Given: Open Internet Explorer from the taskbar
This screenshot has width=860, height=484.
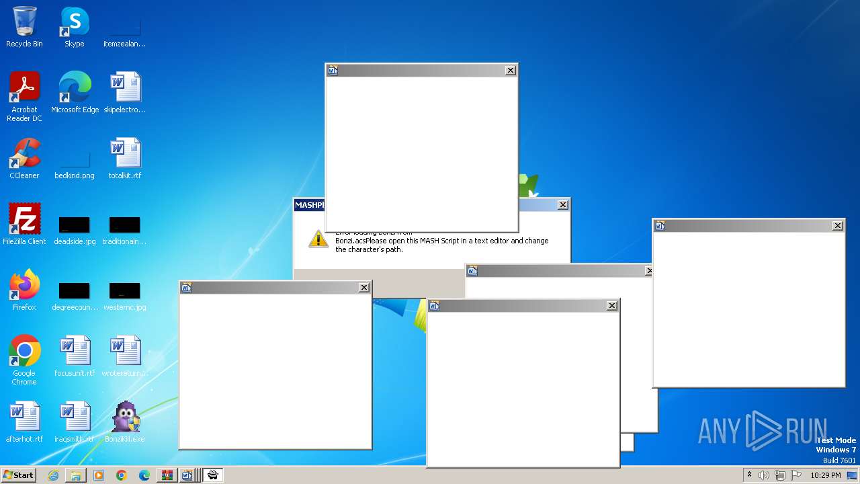Looking at the screenshot, I should pos(53,475).
